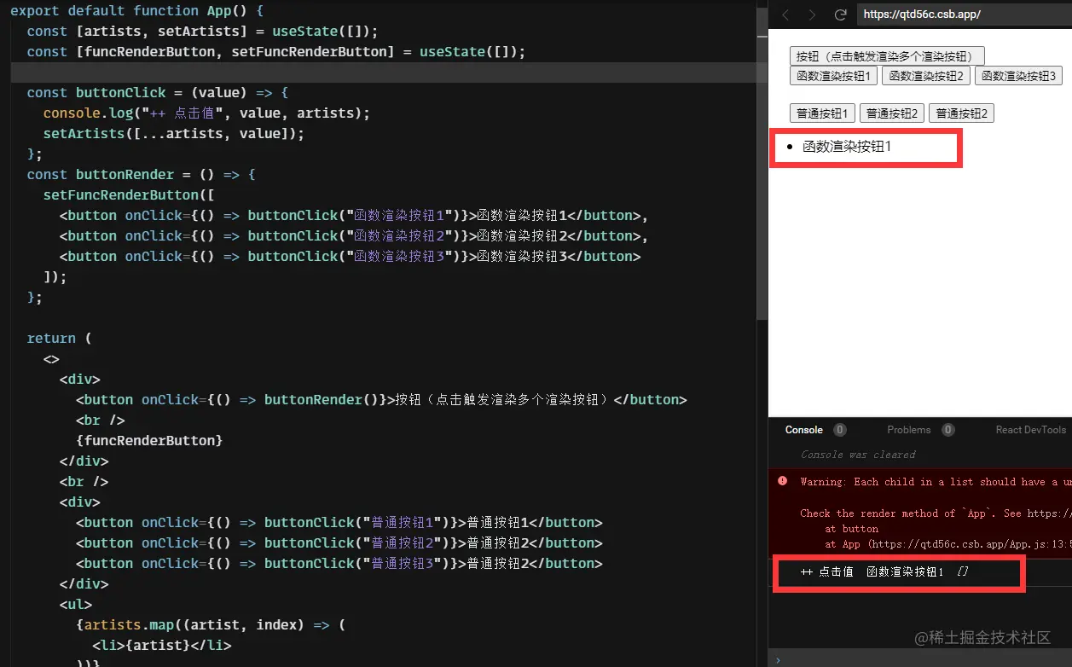Click the '{artists.map((artist, index) => (' line

point(210,625)
